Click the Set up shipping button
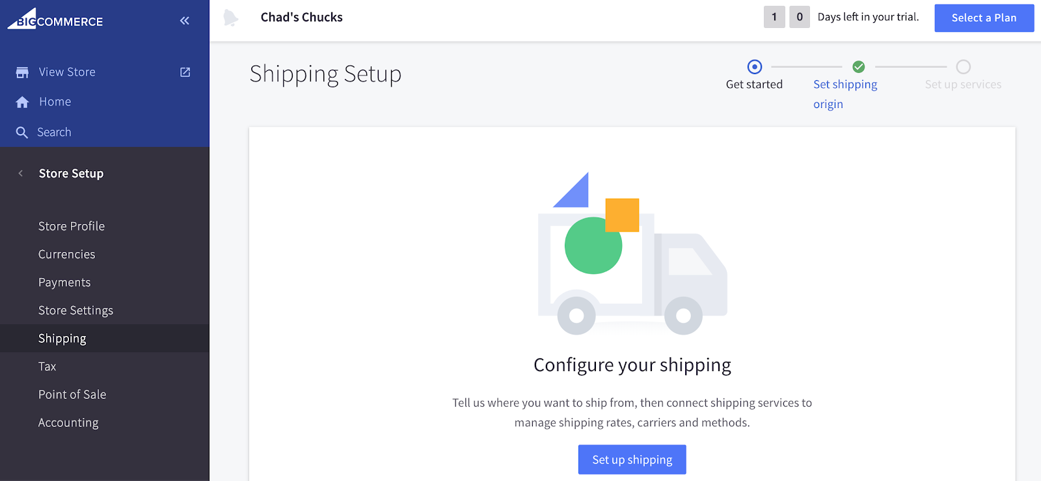The image size is (1041, 481). pos(632,460)
